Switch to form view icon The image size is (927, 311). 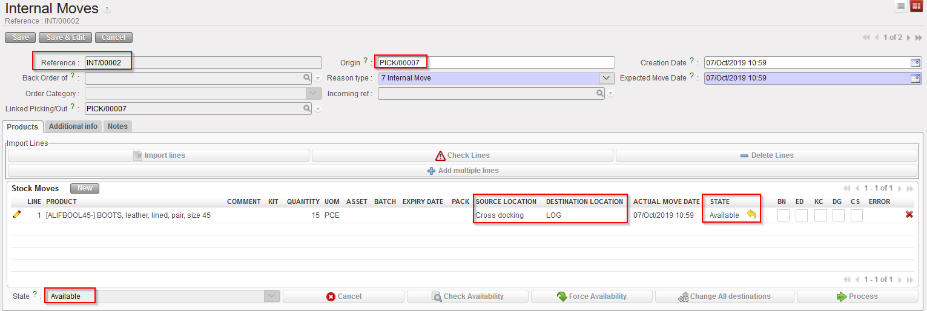(x=915, y=6)
